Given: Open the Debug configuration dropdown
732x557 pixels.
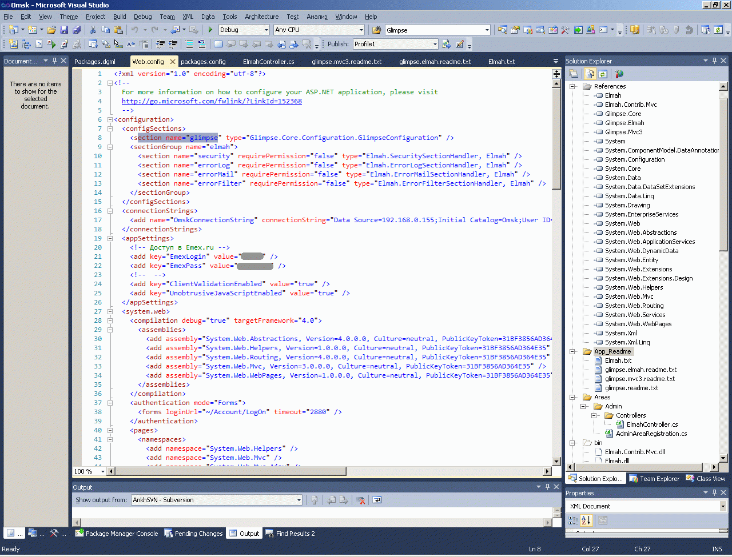Looking at the screenshot, I should click(x=266, y=30).
